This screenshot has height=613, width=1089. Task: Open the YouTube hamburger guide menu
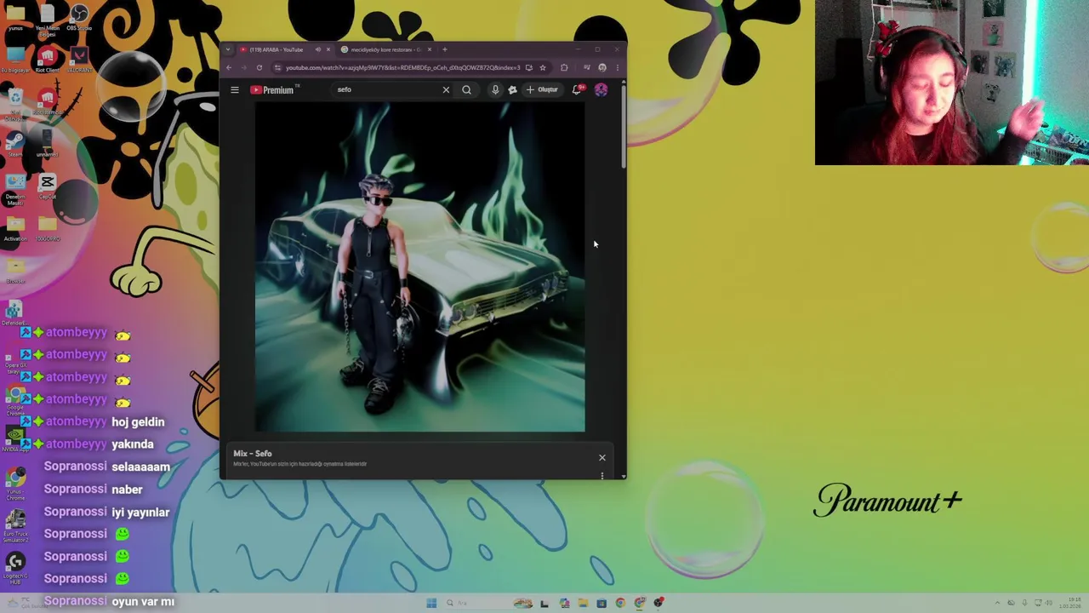pyautogui.click(x=235, y=89)
